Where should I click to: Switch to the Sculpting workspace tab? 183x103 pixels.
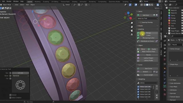pyautogui.click(x=46, y=2)
